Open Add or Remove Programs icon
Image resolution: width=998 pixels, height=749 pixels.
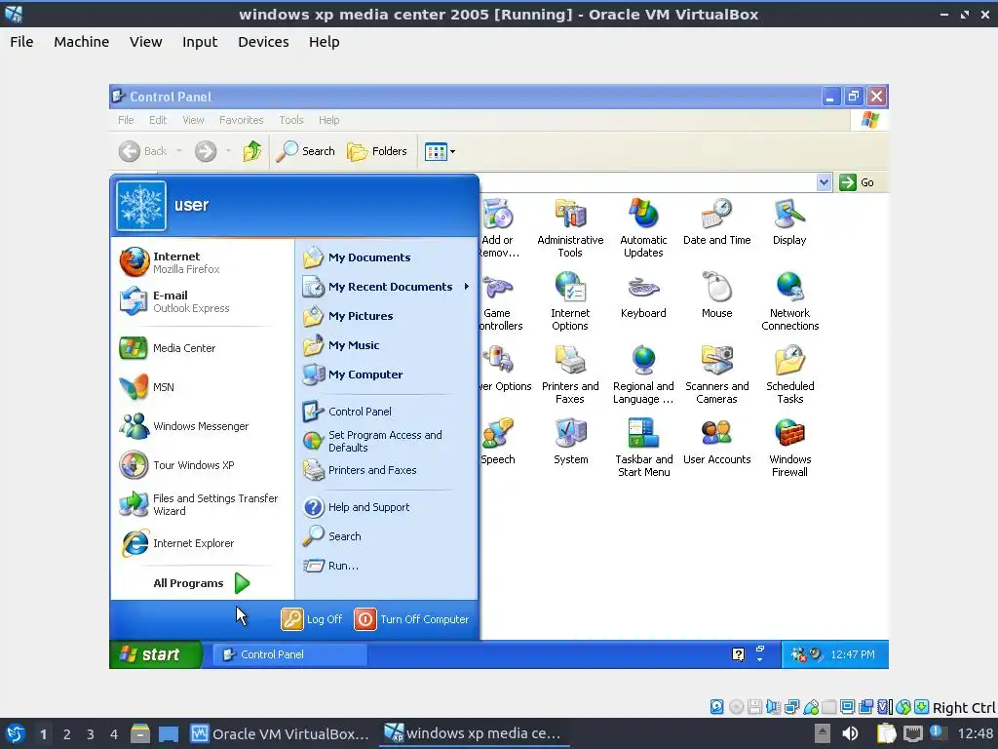[500, 228]
